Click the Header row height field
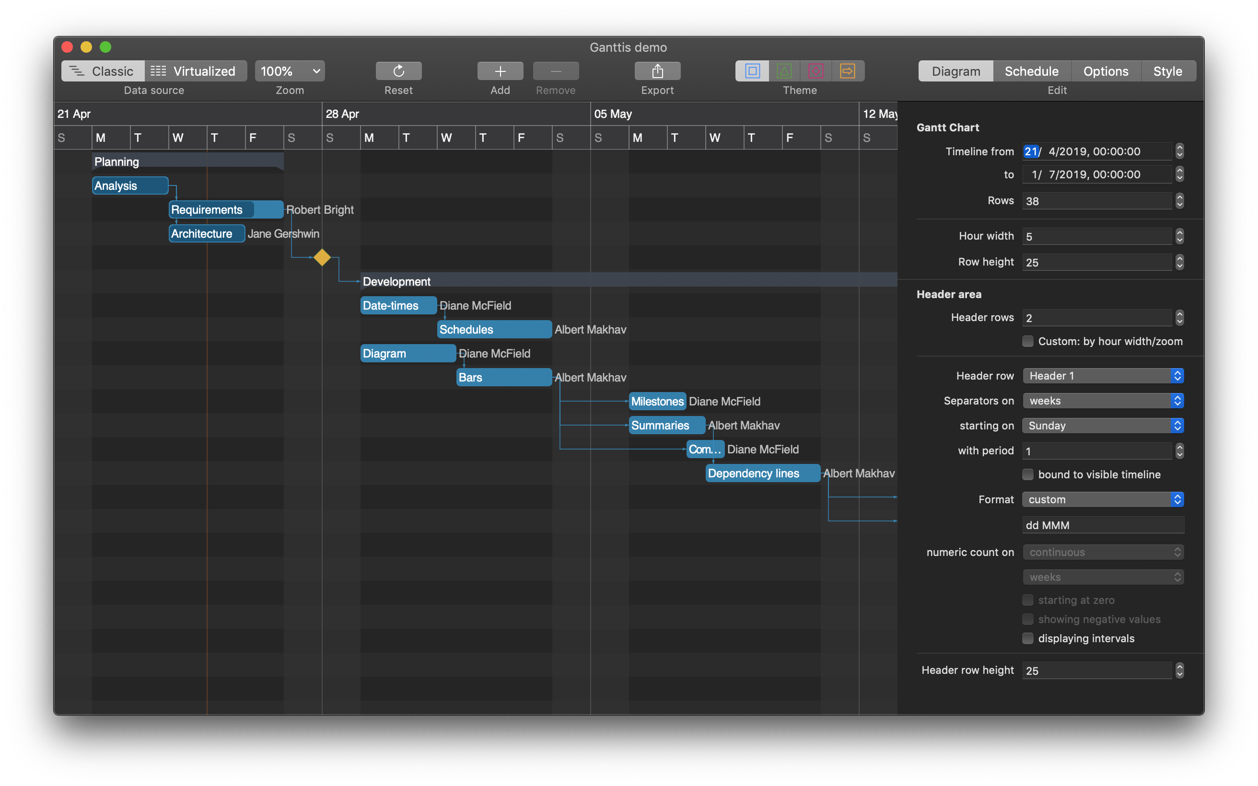Image resolution: width=1258 pixels, height=786 pixels. click(x=1097, y=670)
